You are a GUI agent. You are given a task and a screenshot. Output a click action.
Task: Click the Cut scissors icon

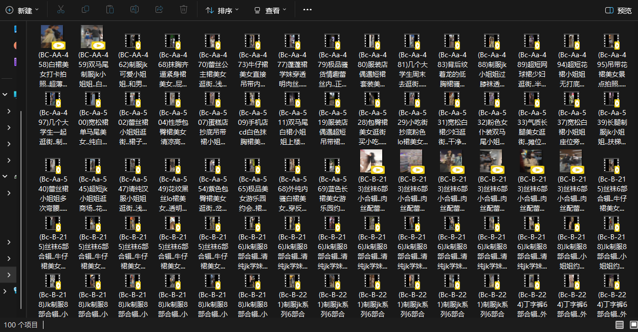pyautogui.click(x=60, y=10)
